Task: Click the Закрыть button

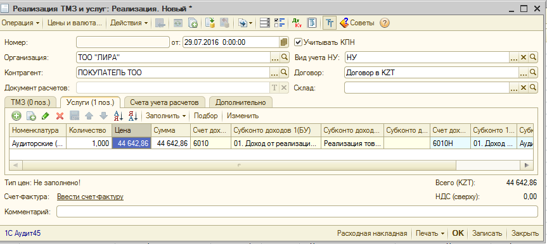Action: click(x=525, y=233)
